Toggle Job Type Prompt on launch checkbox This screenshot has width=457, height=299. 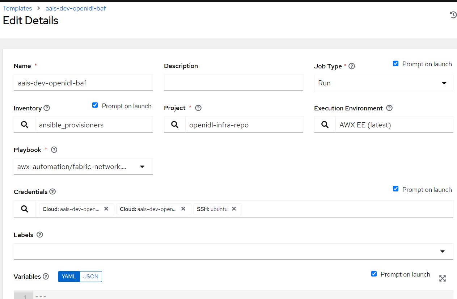coord(395,64)
